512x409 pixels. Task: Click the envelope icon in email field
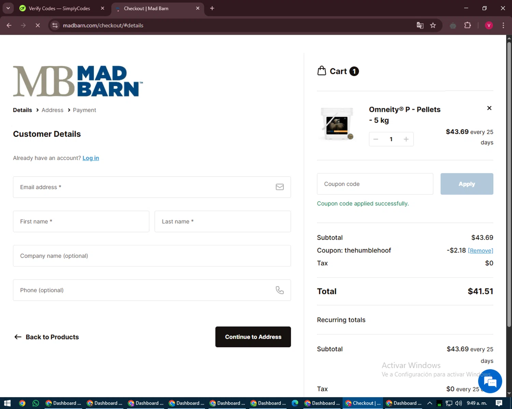280,187
